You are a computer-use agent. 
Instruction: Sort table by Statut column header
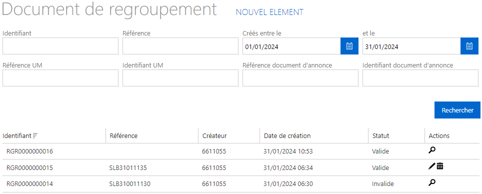pyautogui.click(x=380, y=135)
